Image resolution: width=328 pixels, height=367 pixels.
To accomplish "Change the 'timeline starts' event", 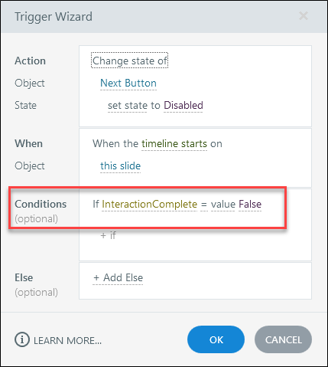I will (x=174, y=144).
